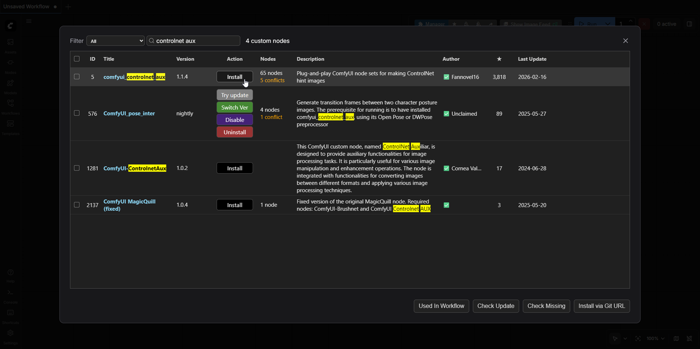The height and width of the screenshot is (349, 700).
Task: Install ComfyUI MagicQuill (fixed)
Action: point(235,205)
